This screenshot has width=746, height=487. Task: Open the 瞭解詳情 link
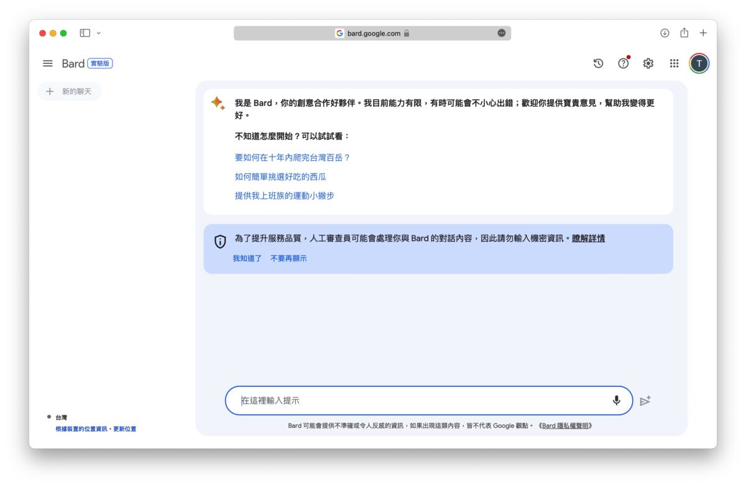click(x=589, y=238)
